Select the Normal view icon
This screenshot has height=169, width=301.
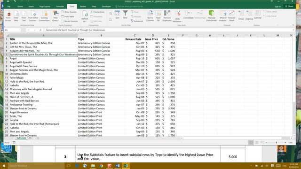251,143
